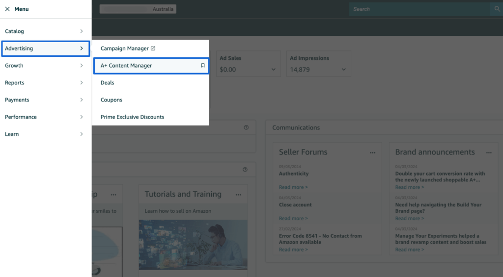
Task: Open Double your cart conversion rate announcement
Action: 440,177
